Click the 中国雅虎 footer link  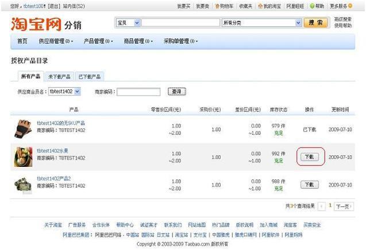[x=221, y=235]
